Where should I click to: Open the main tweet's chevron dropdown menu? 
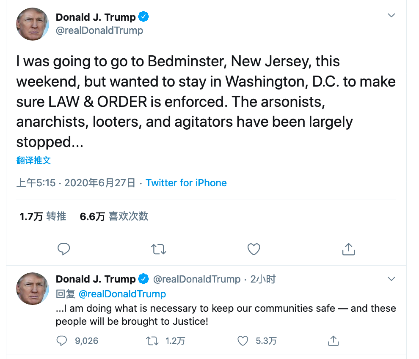pyautogui.click(x=391, y=16)
